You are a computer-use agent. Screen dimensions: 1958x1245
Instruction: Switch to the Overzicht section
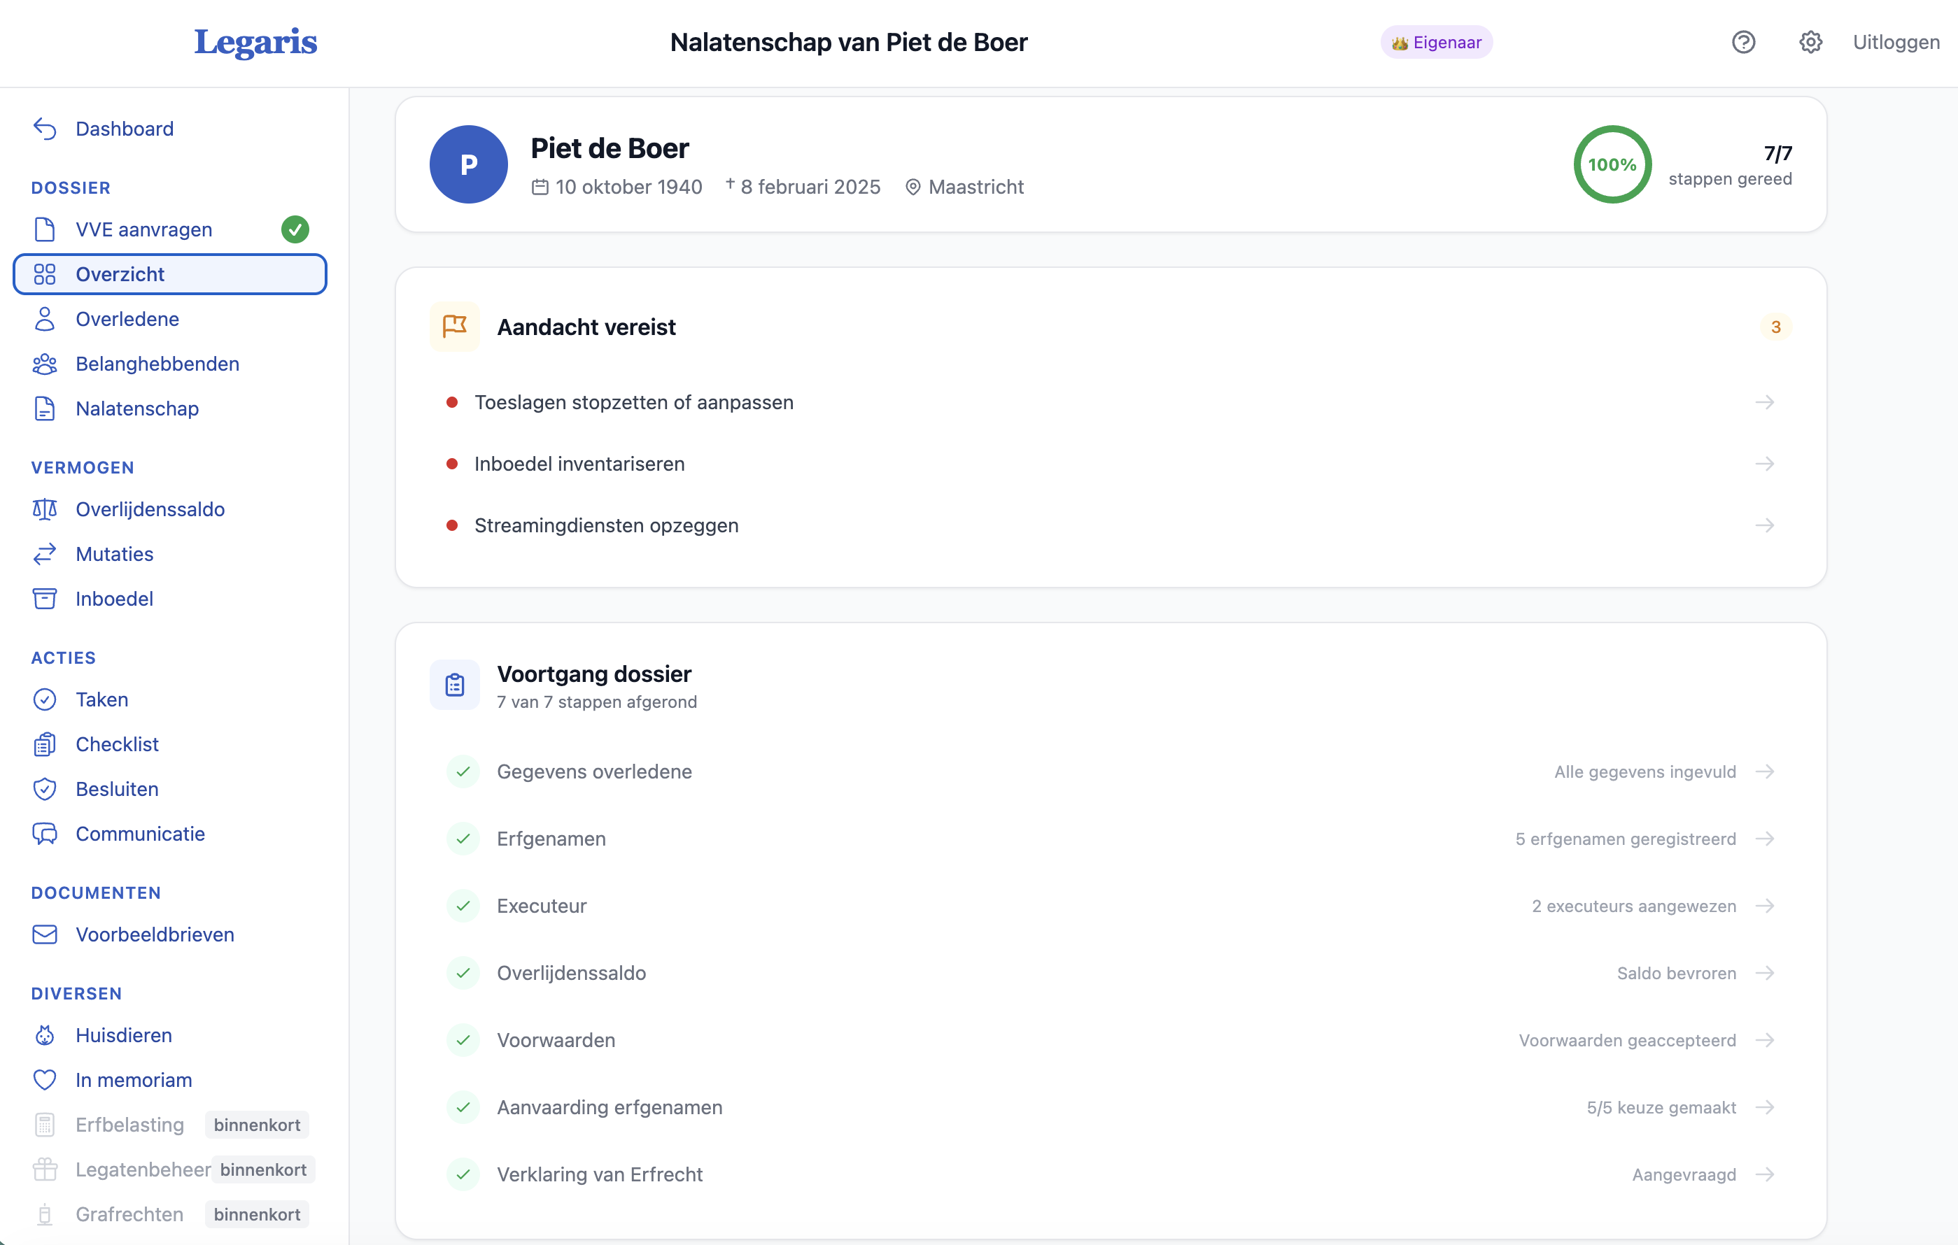coord(122,274)
